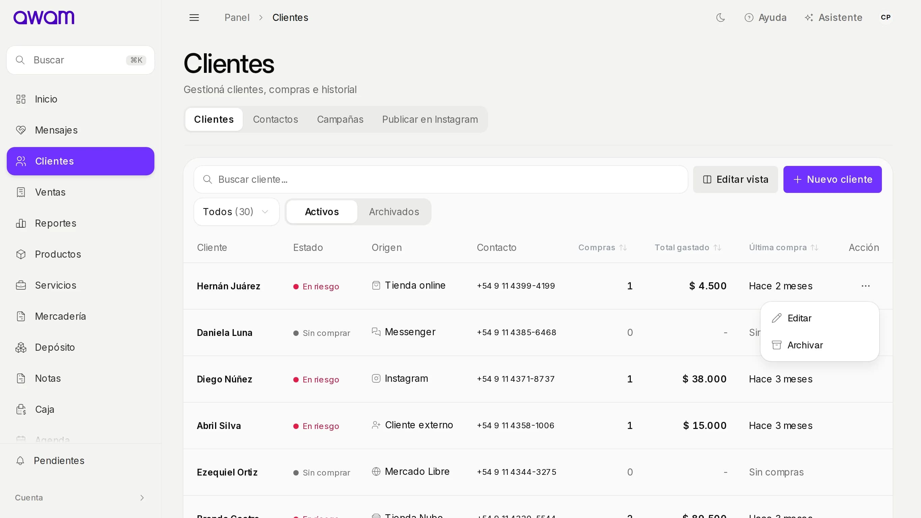Image resolution: width=921 pixels, height=518 pixels.
Task: Launch the Asistente sparkle icon
Action: pyautogui.click(x=809, y=18)
